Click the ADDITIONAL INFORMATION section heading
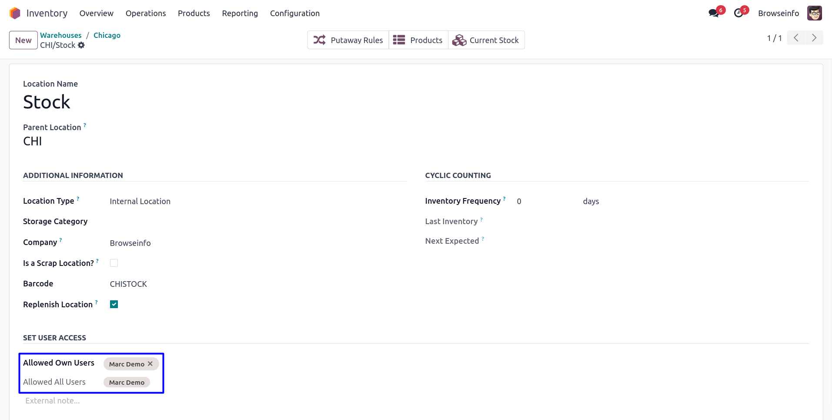The height and width of the screenshot is (420, 832). 73,175
